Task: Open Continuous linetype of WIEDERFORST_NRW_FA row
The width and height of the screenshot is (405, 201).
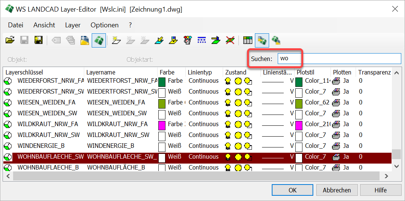Action: tap(203, 81)
